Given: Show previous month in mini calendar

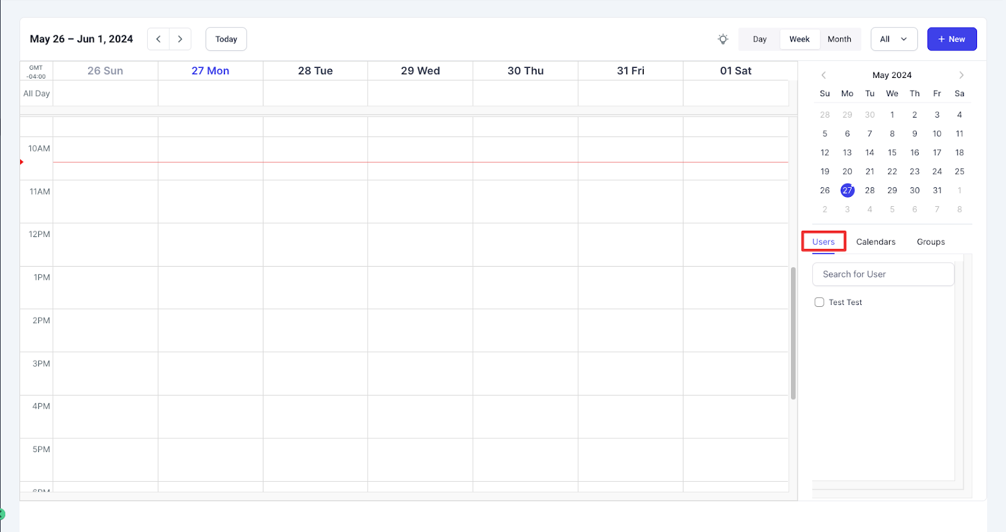Looking at the screenshot, I should (824, 75).
